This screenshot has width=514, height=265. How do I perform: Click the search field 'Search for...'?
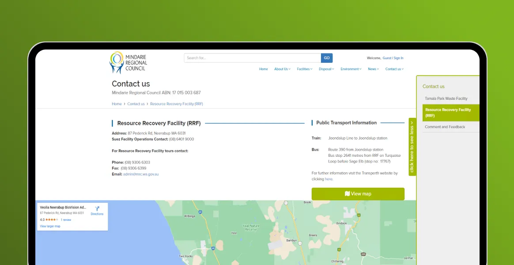(253, 58)
